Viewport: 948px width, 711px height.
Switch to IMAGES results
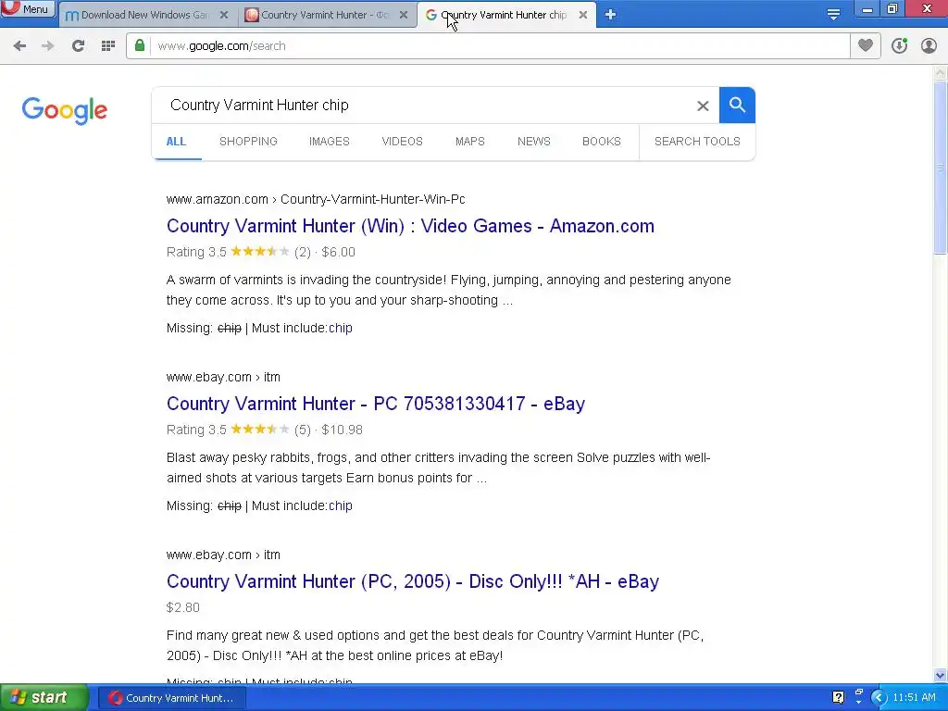click(330, 142)
